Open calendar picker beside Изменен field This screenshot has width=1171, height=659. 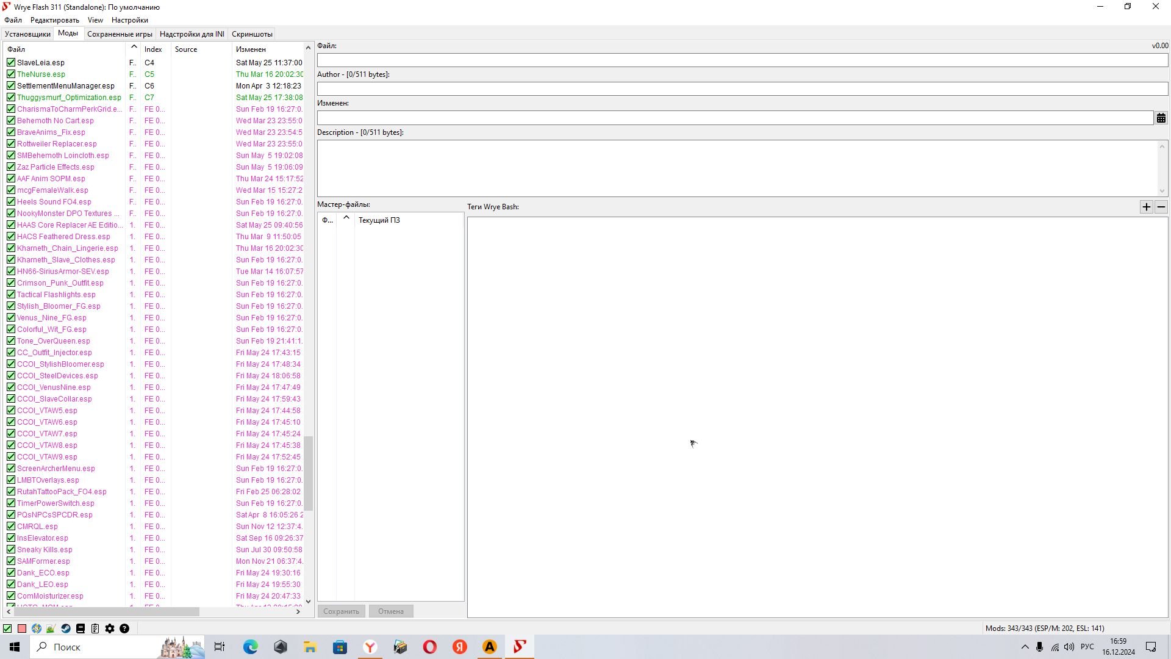tap(1161, 118)
